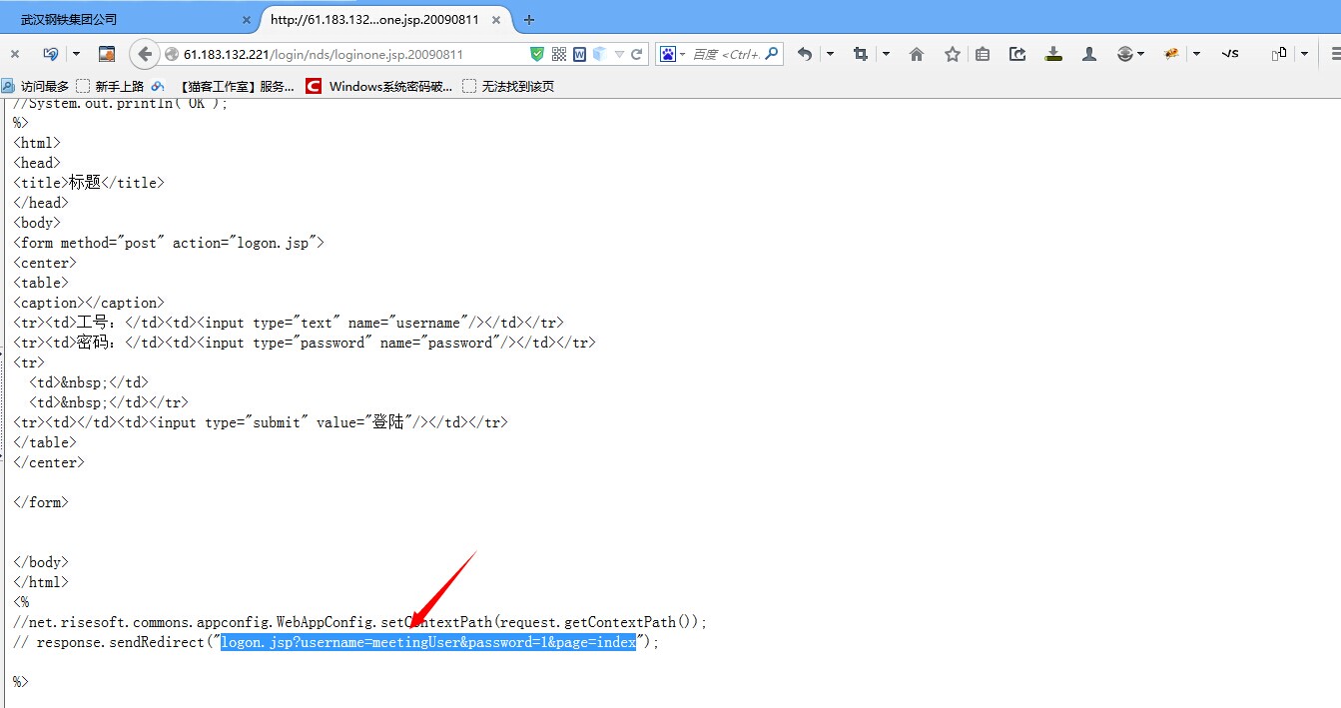
Task: Click in the Baidu search input field
Action: click(726, 54)
